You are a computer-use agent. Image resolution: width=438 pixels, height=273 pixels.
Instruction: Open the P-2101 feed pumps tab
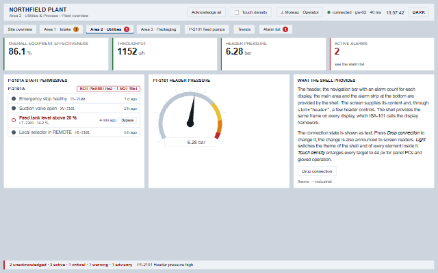pos(207,29)
